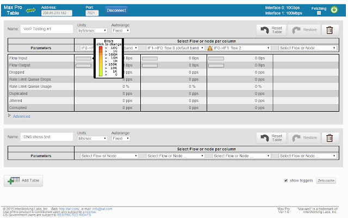
Task: Click the Address input field
Action: [x=57, y=13]
